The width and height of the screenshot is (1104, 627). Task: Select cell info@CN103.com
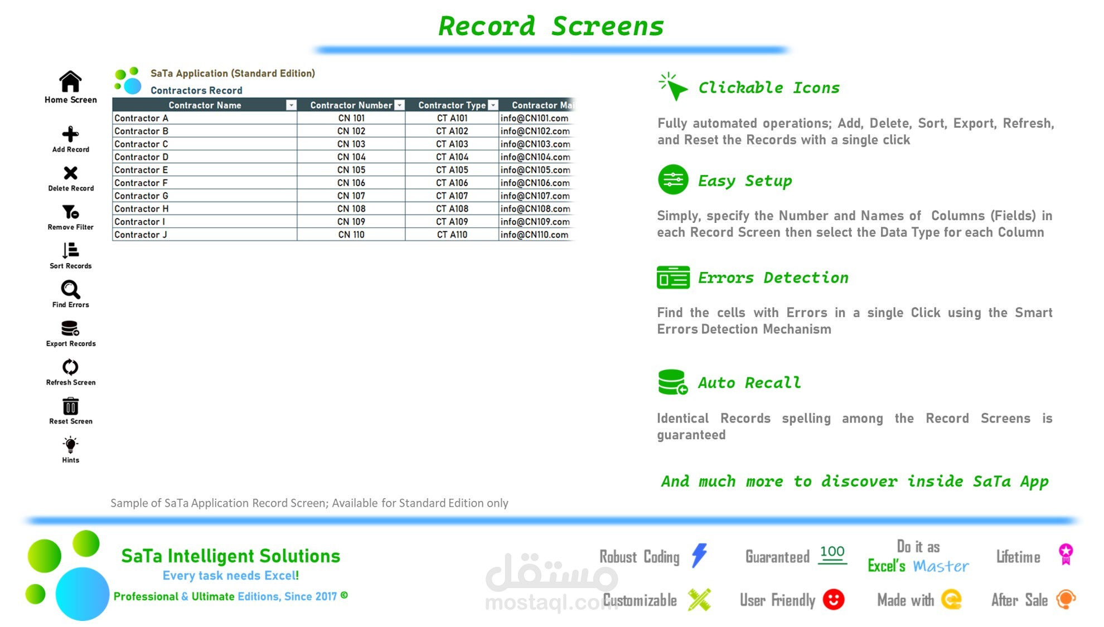pos(536,144)
